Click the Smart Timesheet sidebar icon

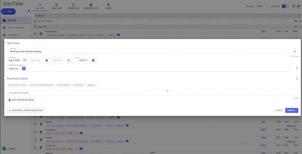(x=4, y=28)
